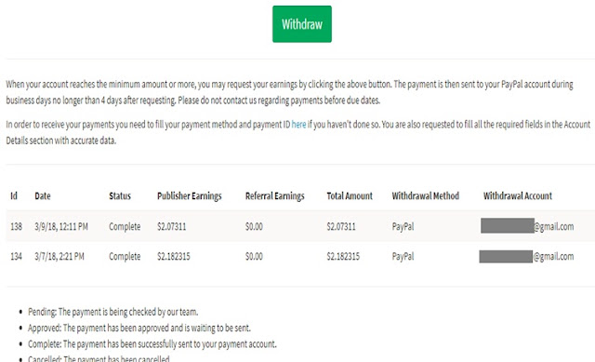Click the Date column header
The height and width of the screenshot is (362, 595).
(x=43, y=196)
